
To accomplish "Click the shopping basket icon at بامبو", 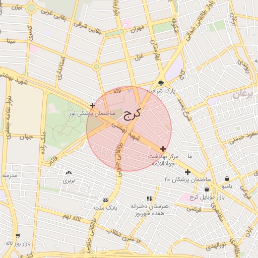I will click(227, 178).
